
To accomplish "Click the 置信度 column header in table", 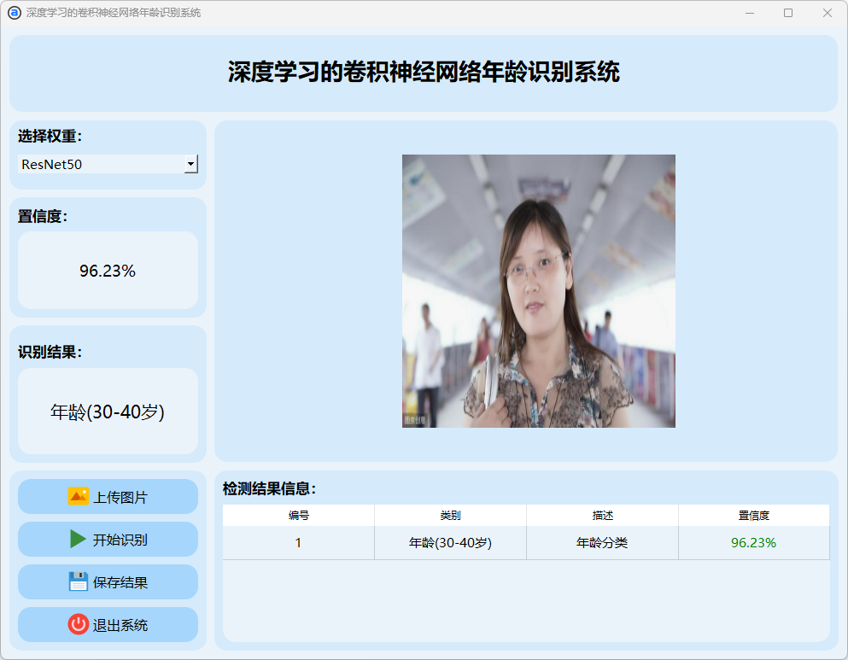I will (753, 516).
